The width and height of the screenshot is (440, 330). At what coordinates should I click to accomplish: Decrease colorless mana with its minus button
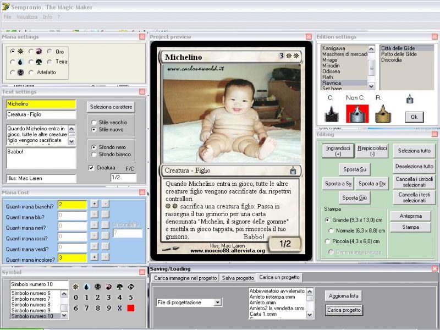coord(105,257)
